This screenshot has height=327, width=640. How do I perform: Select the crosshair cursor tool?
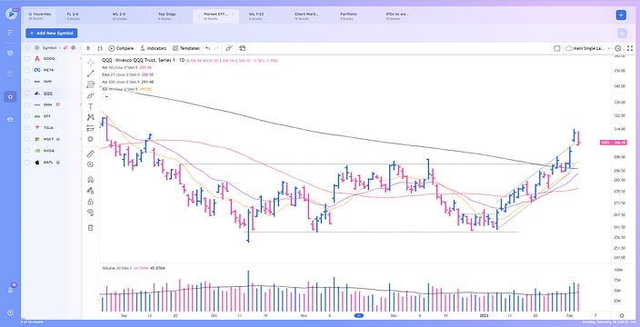[91, 63]
